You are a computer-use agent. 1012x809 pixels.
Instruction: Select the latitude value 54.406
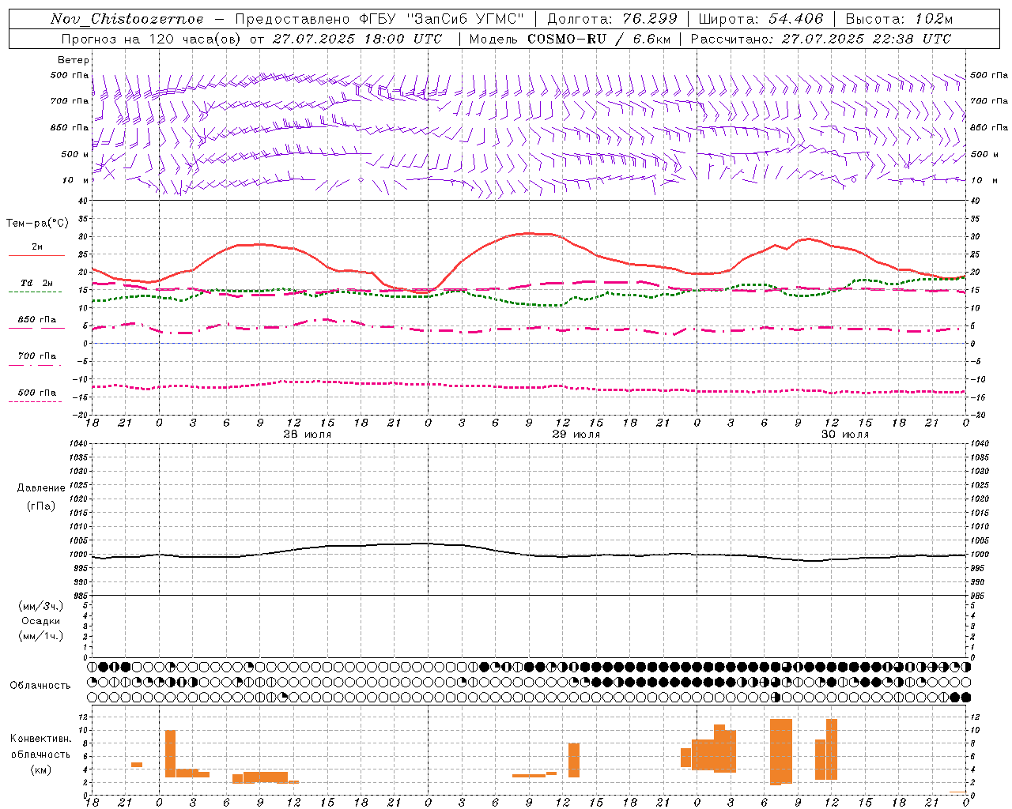[x=795, y=19]
